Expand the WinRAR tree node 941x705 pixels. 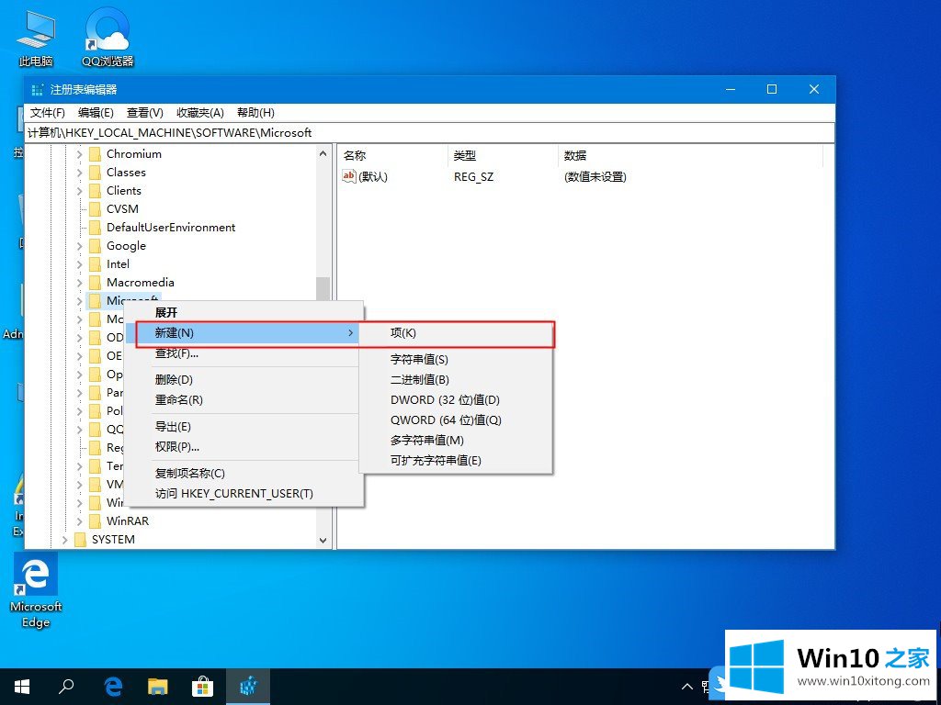79,521
